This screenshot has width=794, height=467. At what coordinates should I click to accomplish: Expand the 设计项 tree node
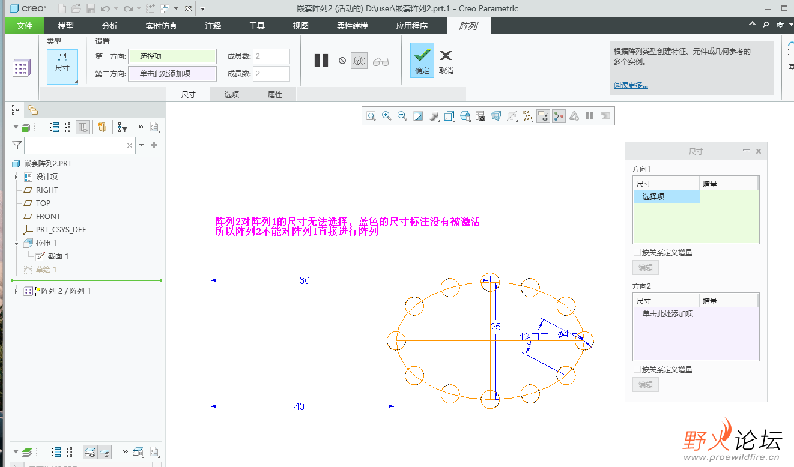pyautogui.click(x=16, y=177)
